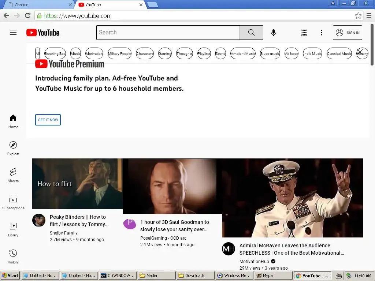Open the Peaky Blinders video title
The image size is (375, 281).
[x=79, y=221]
